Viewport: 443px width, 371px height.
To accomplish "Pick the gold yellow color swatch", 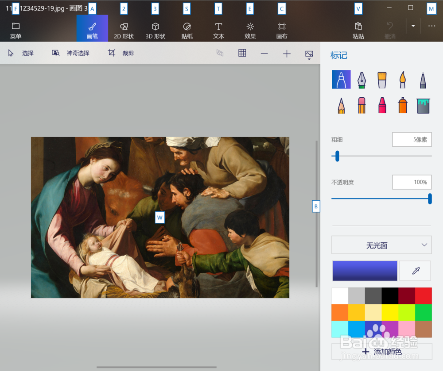I will [x=356, y=312].
